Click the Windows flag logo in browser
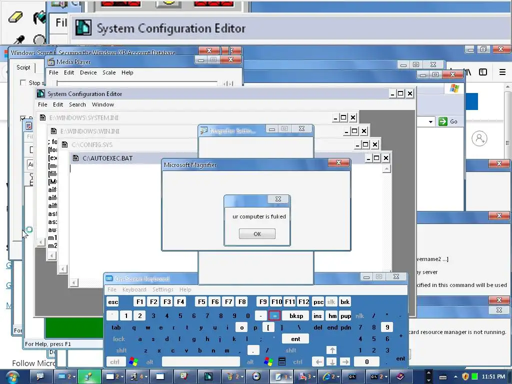512x384 pixels. click(454, 88)
